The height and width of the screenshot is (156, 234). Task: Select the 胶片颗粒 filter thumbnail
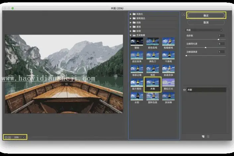pyautogui.click(x=137, y=83)
